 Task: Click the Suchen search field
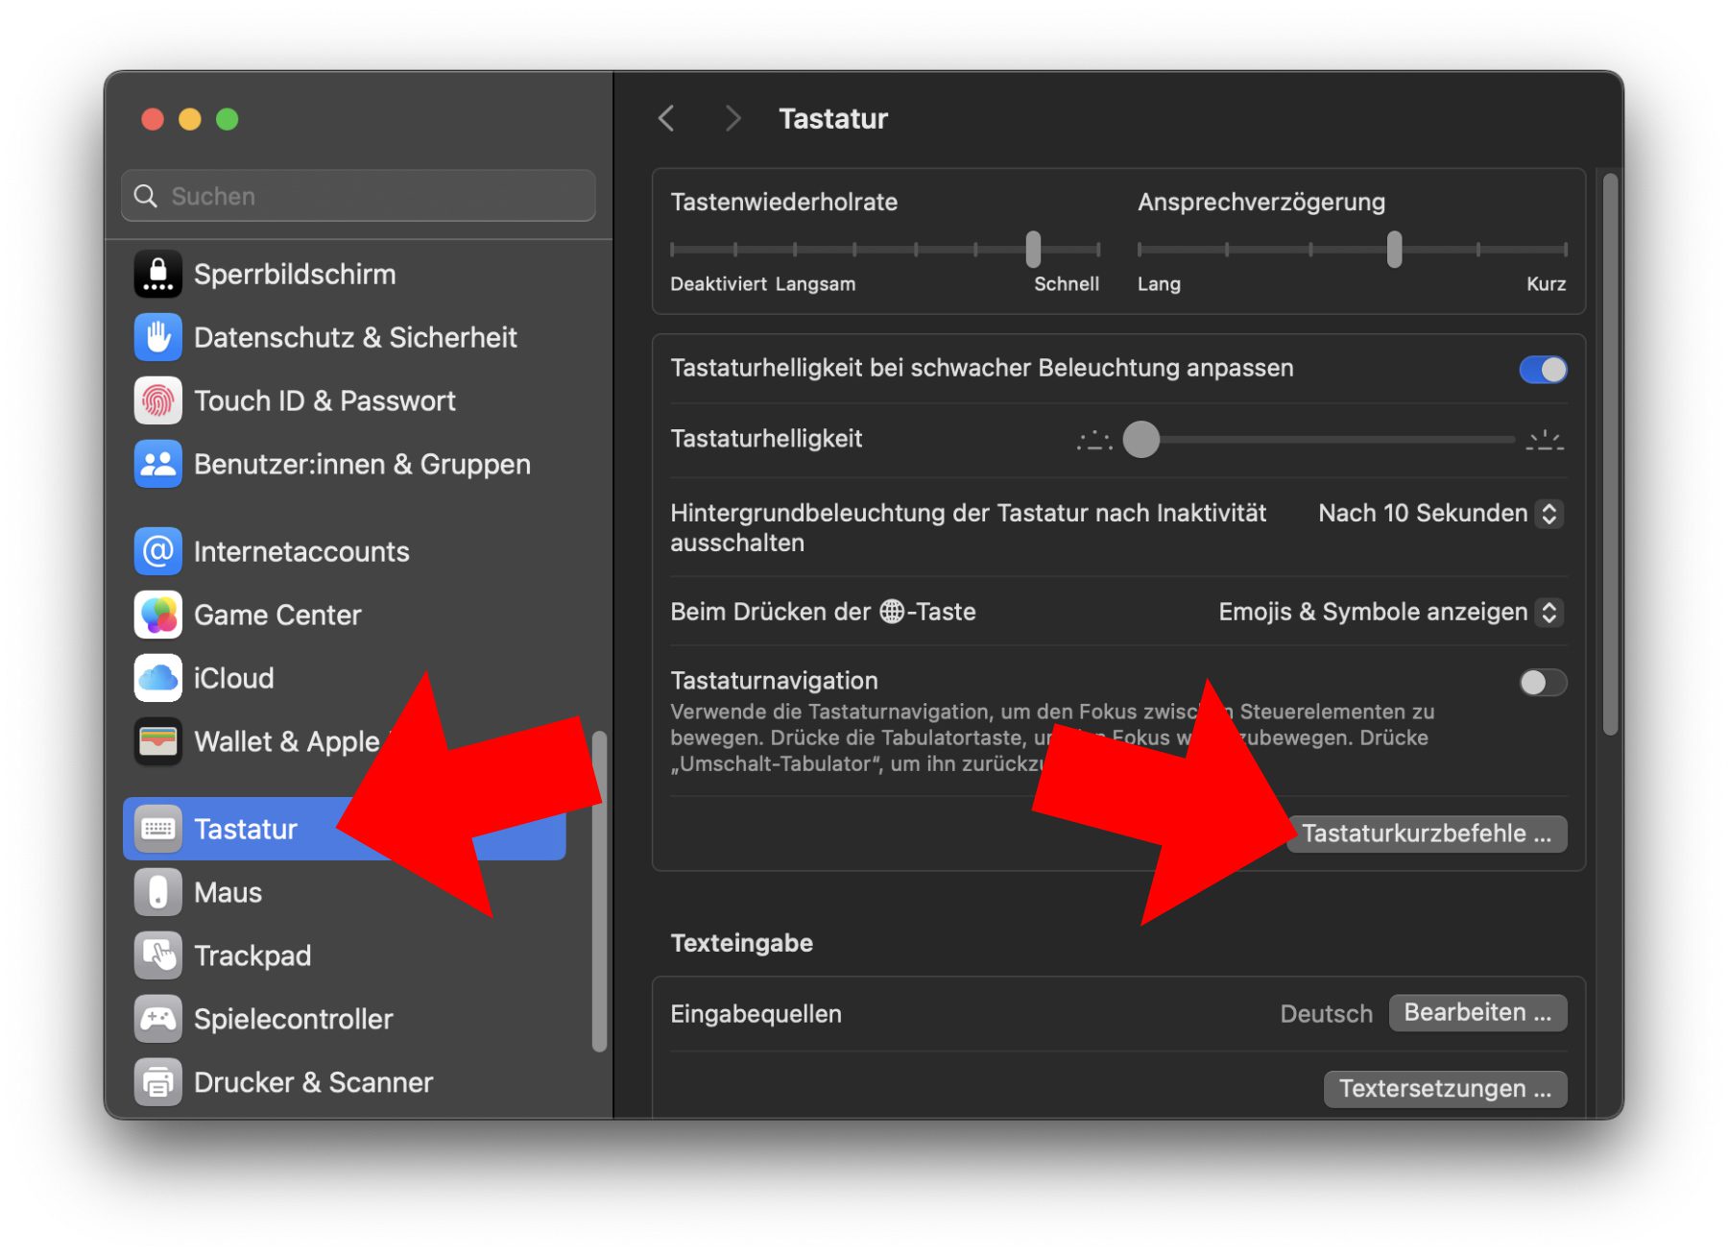pyautogui.click(x=374, y=197)
